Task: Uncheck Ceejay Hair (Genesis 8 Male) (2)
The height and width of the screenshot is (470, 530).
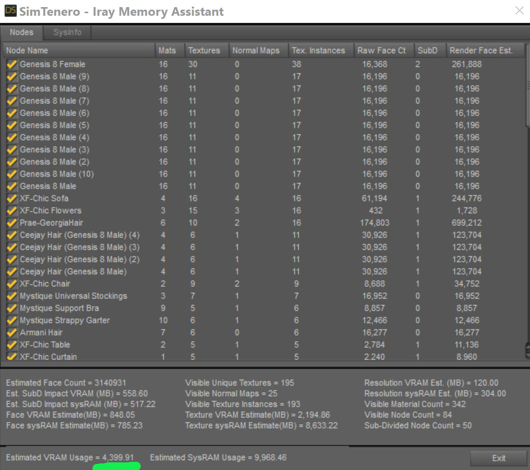Action: (x=12, y=259)
